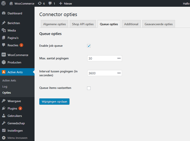Open Dashboard from the sidebar
The width and height of the screenshot is (190, 141).
15,13
